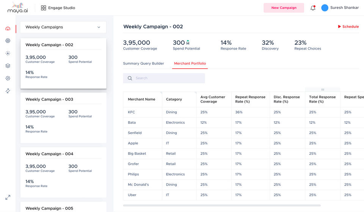Open the Weekly Campaign - 003 card

63,118
